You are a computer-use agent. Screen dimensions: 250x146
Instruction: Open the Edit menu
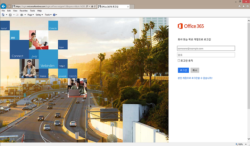point(9,11)
